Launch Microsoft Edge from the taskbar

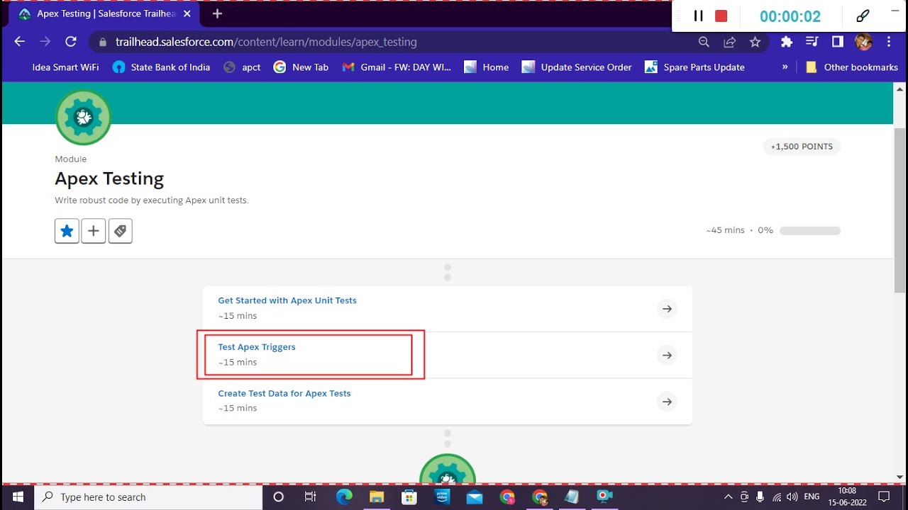coord(344,497)
